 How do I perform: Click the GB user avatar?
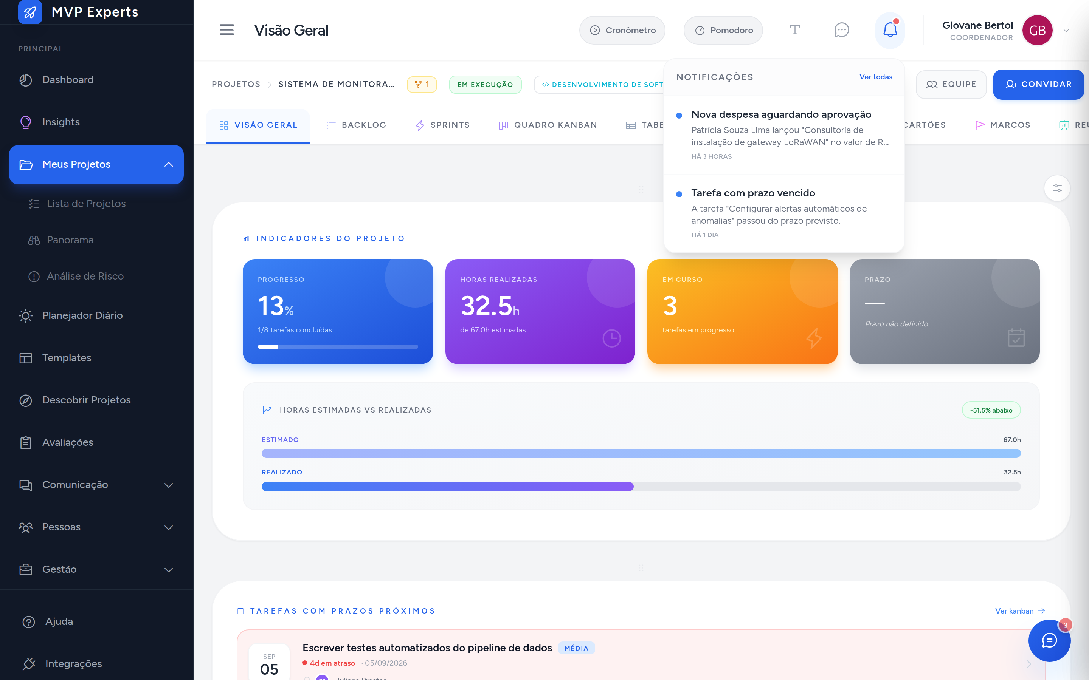pos(1037,30)
